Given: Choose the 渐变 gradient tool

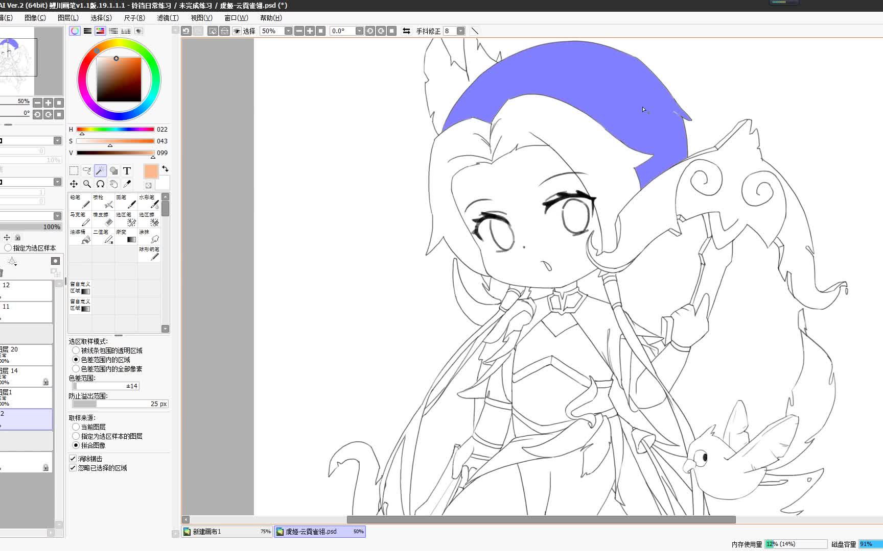Looking at the screenshot, I should click(126, 236).
